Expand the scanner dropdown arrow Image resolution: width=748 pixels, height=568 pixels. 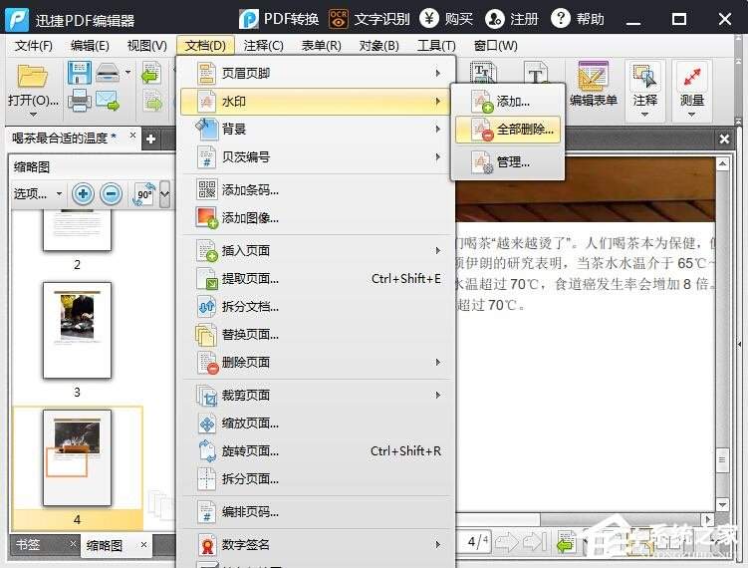(127, 73)
